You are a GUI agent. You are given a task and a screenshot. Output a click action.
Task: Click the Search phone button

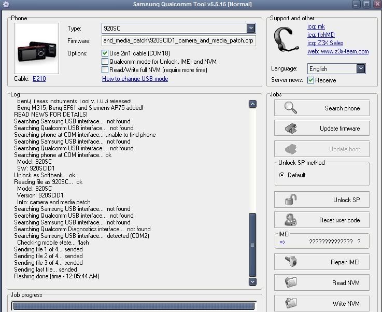pyautogui.click(x=322, y=108)
